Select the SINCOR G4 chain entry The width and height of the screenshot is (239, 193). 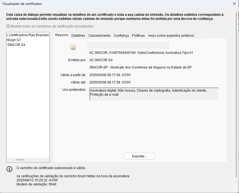[16, 45]
